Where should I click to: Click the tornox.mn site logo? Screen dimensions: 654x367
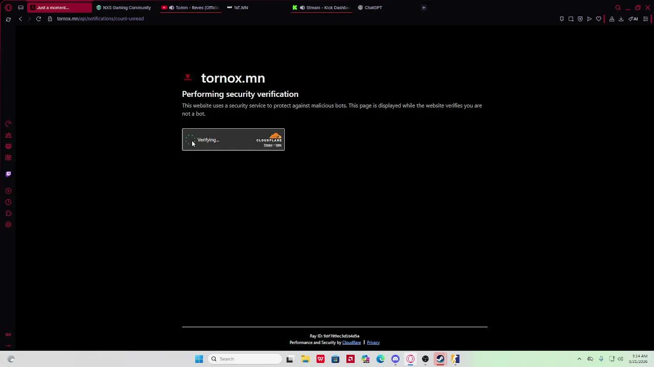click(188, 77)
